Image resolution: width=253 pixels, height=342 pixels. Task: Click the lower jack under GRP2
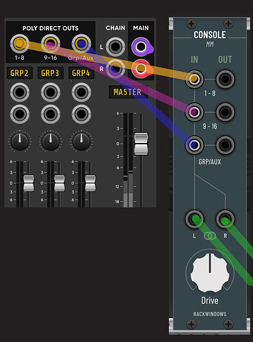pos(20,114)
